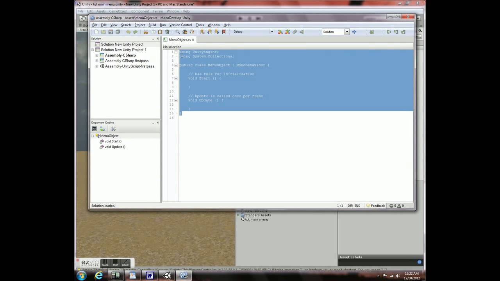Click the Find in Files binoculars icon

185,32
